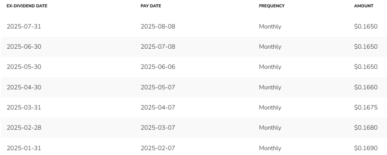Click the AMOUNT column header

(364, 6)
